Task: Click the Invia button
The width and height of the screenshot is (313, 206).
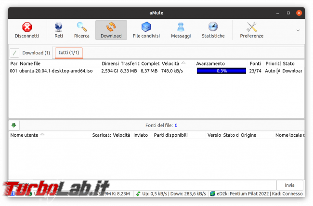Action: pyautogui.click(x=289, y=185)
